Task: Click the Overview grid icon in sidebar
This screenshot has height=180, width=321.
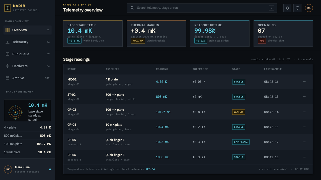Action: [8, 30]
